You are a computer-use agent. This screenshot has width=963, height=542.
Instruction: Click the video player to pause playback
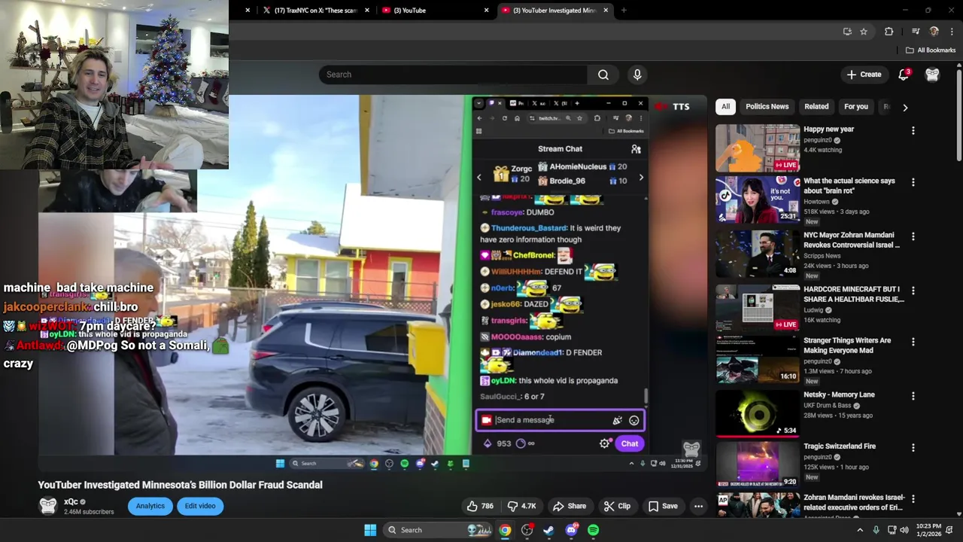[372, 282]
